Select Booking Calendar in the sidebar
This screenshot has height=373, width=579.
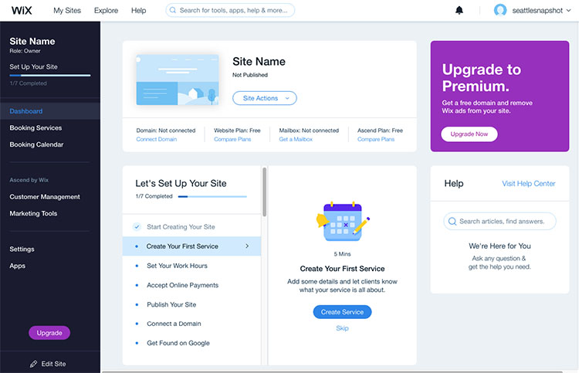tap(36, 144)
